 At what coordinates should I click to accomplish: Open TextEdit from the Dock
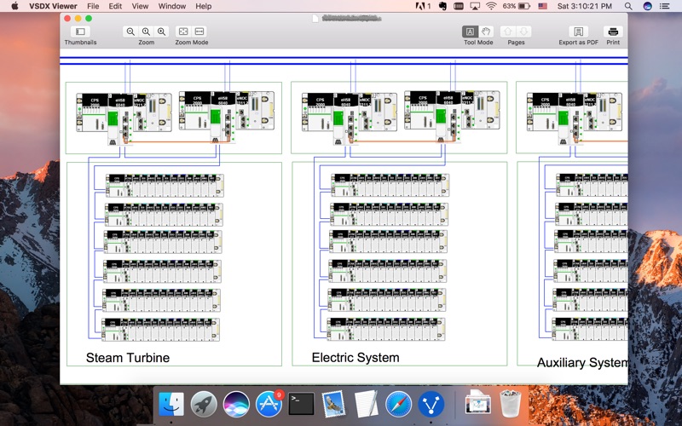pos(367,404)
